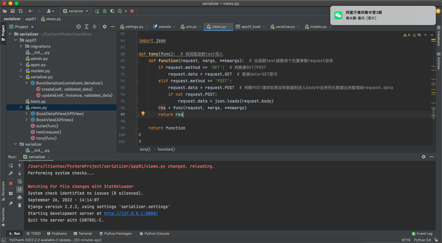
Task: Clear console output with trash icon
Action: (x=20, y=205)
